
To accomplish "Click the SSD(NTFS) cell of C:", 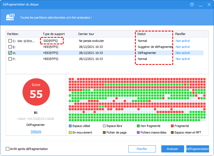I will coord(51,41).
